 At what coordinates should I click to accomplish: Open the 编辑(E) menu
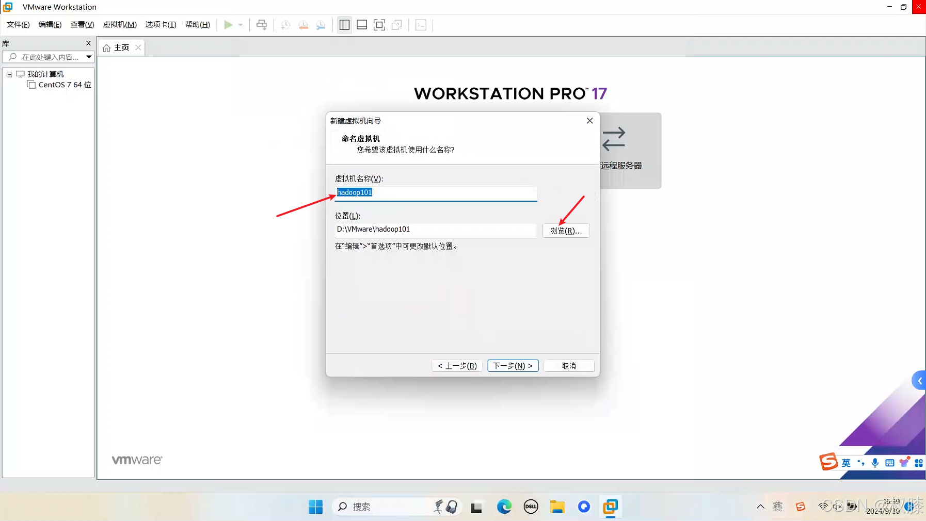pyautogui.click(x=50, y=24)
